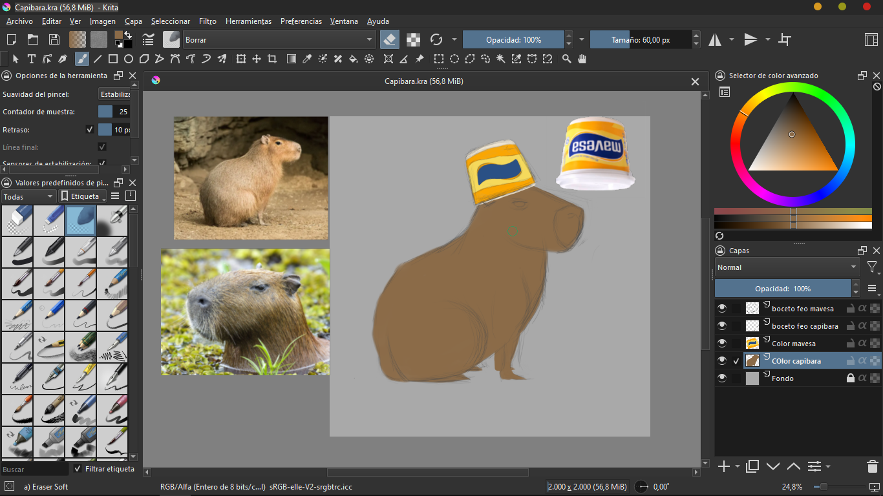The image size is (883, 496).
Task: Select the rectangle shape tool
Action: [113, 59]
